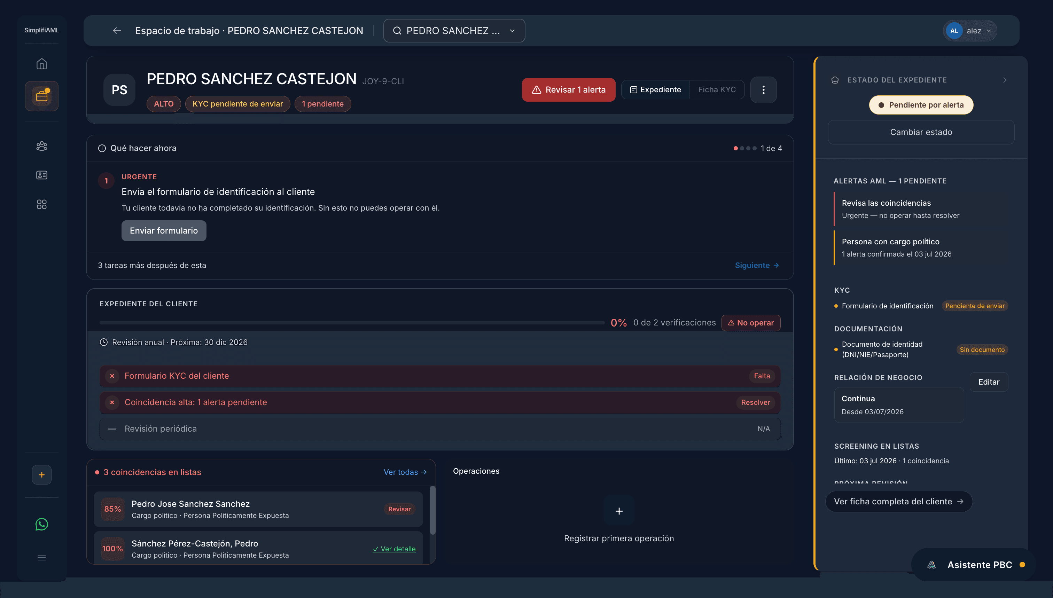This screenshot has width=1053, height=598.
Task: Open Ver todas coincidencias link
Action: (x=405, y=472)
